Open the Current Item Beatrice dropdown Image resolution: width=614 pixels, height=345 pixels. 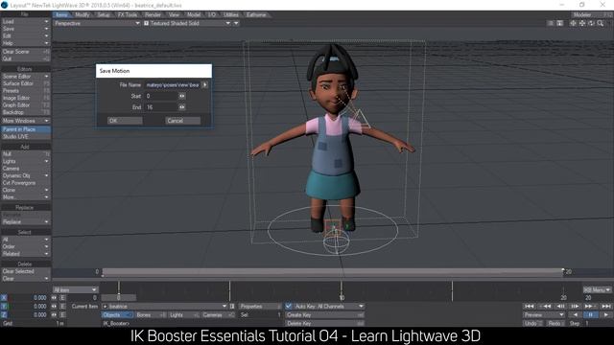tap(164, 307)
